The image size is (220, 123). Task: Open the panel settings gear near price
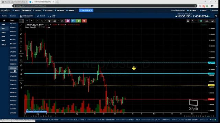(x=216, y=16)
